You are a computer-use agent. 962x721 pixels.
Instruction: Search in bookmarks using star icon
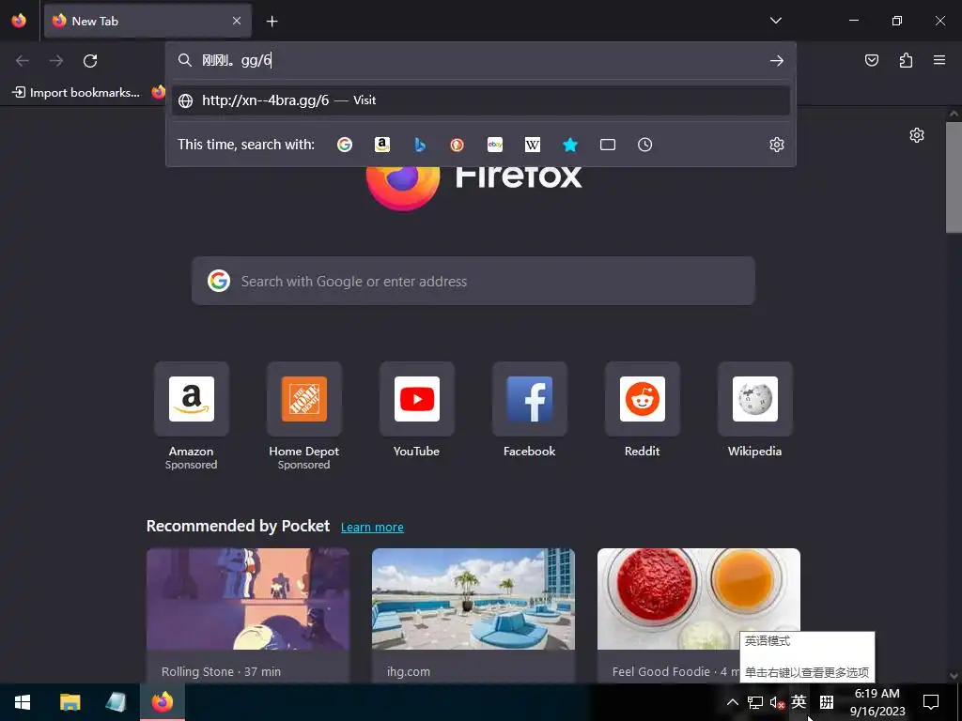[x=570, y=145]
